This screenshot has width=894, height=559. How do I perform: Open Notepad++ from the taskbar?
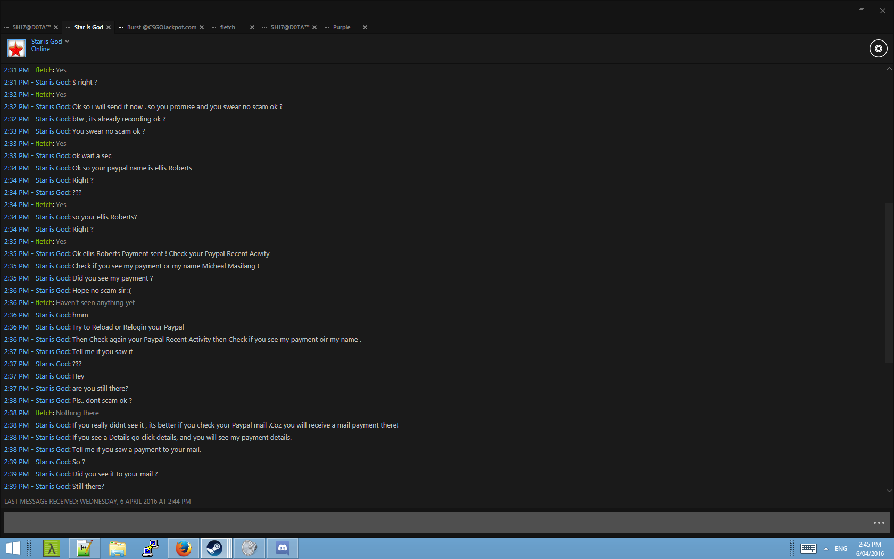pos(84,548)
